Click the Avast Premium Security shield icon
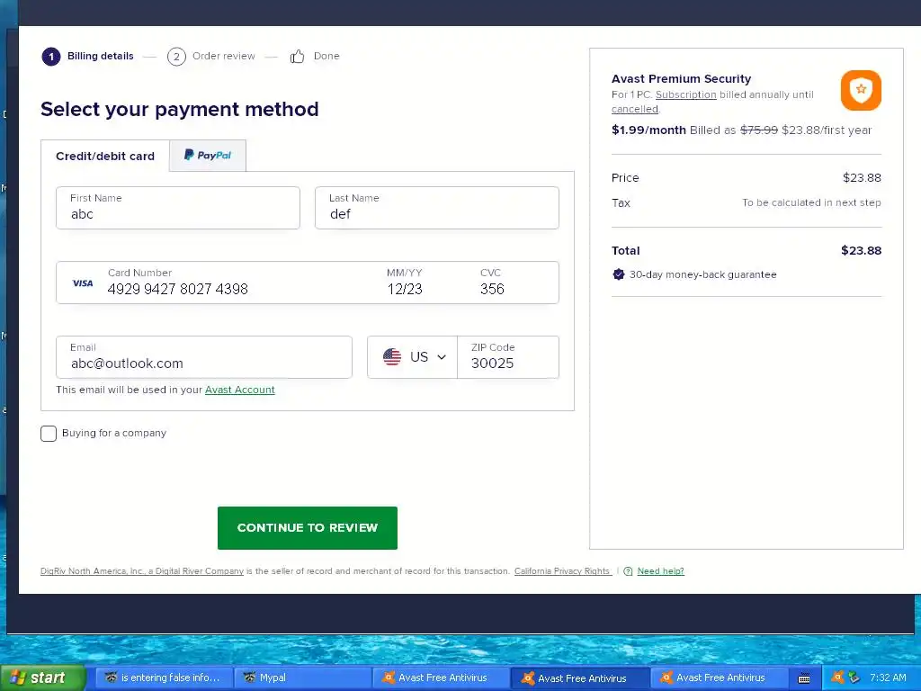 click(x=861, y=90)
